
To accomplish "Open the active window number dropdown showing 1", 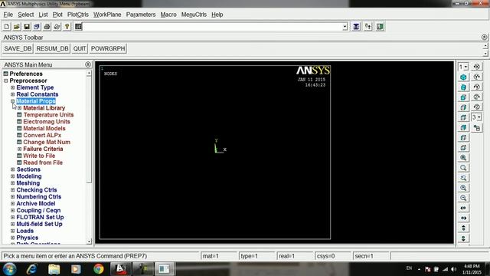I will (463, 67).
